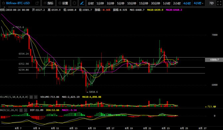
Task: Select the 15分钟 interval tab
Action: [143, 3]
